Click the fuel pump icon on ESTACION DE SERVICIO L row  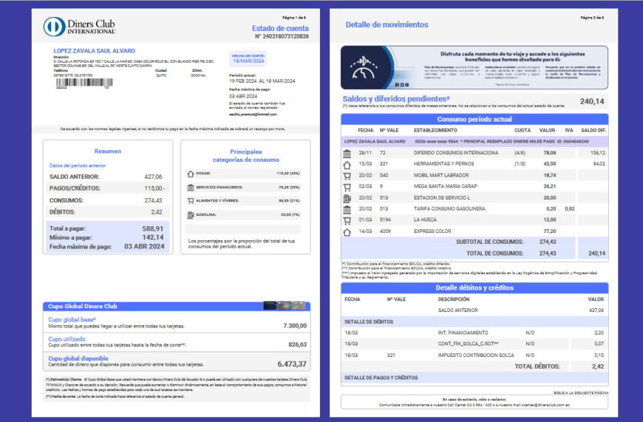pyautogui.click(x=347, y=199)
